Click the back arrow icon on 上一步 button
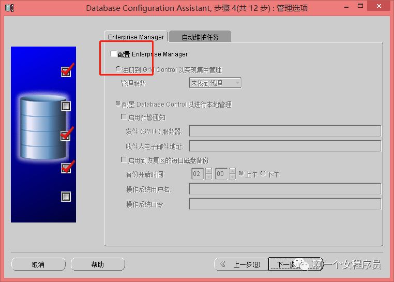 pos(223,264)
